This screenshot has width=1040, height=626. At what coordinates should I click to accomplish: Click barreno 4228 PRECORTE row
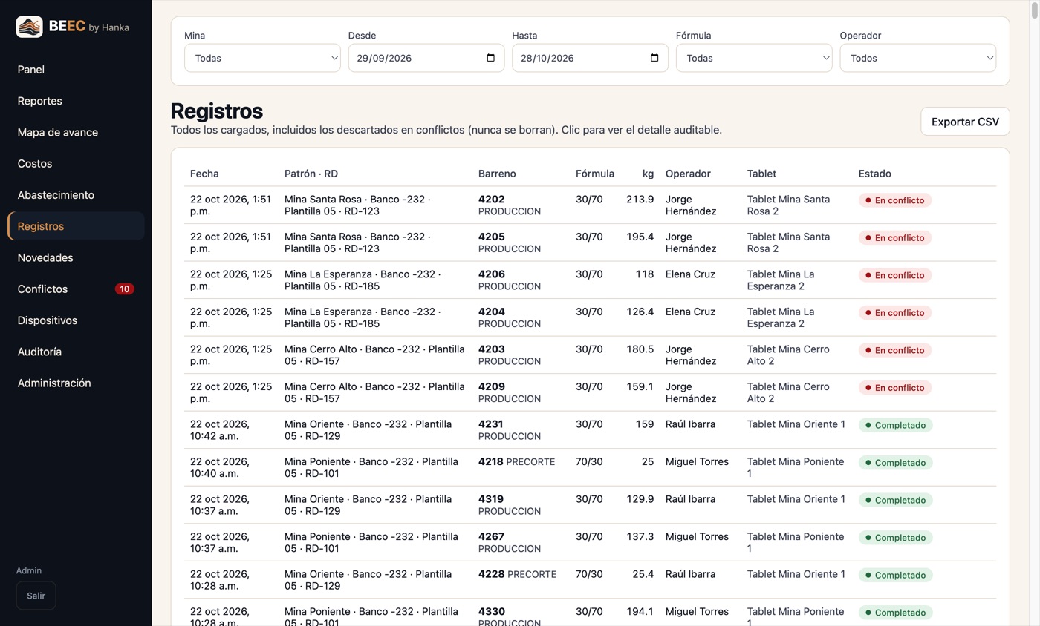591,579
